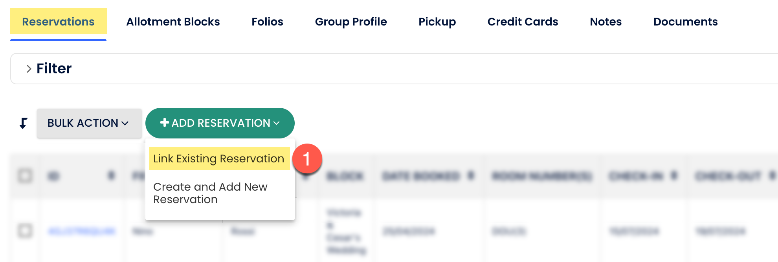Sort by Check-In column icon
The width and height of the screenshot is (778, 262).
click(674, 176)
